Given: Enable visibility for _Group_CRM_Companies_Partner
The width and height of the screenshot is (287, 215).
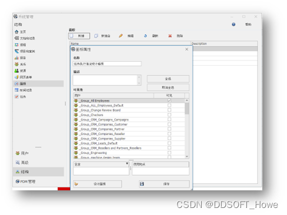Looking at the screenshot, I should pos(169,129).
